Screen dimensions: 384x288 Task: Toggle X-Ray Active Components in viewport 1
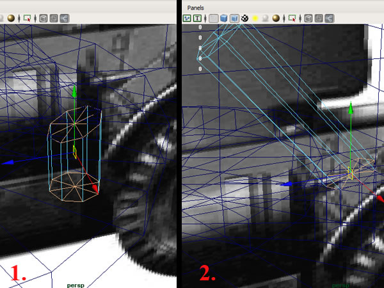pos(54,18)
